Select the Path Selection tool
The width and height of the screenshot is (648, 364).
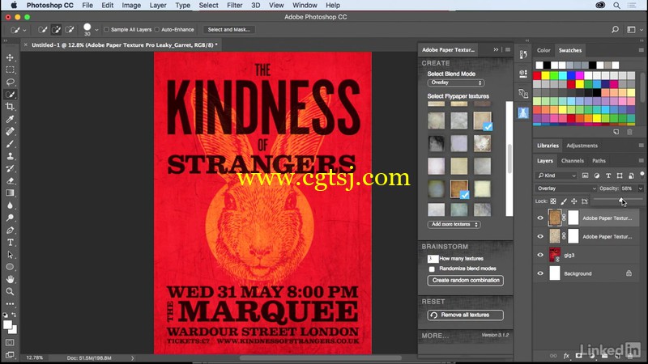pyautogui.click(x=10, y=255)
